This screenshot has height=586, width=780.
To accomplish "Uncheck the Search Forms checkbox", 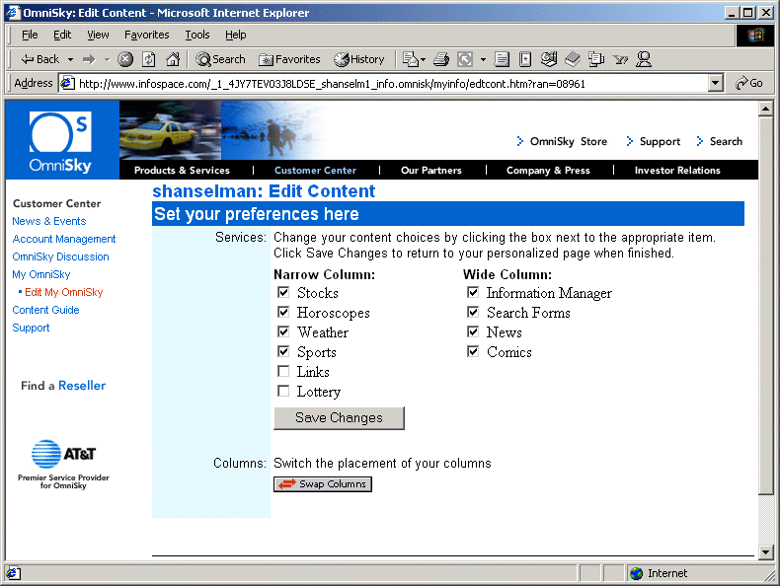I will coord(473,312).
